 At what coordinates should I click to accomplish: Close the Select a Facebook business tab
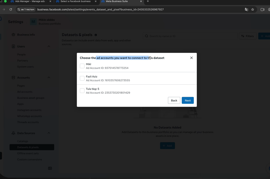coord(96,1)
